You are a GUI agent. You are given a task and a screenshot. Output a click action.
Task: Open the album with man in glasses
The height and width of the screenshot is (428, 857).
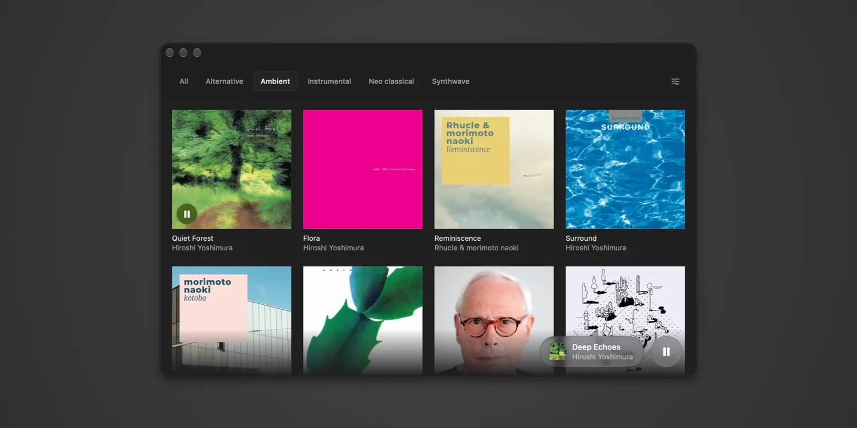click(494, 320)
